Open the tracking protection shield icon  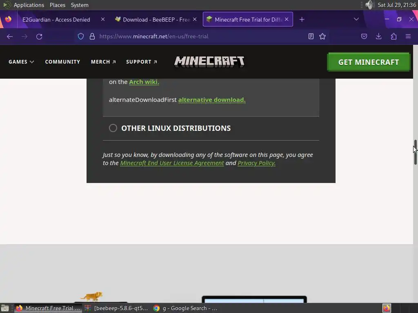(81, 36)
